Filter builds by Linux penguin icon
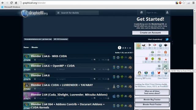Viewport: 196px width, 110px height. 139,74
